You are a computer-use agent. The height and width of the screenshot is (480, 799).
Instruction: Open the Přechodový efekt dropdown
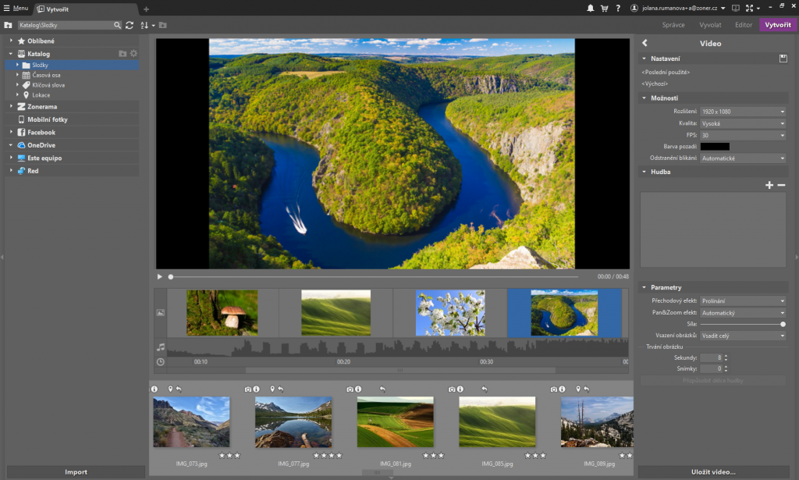(742, 300)
